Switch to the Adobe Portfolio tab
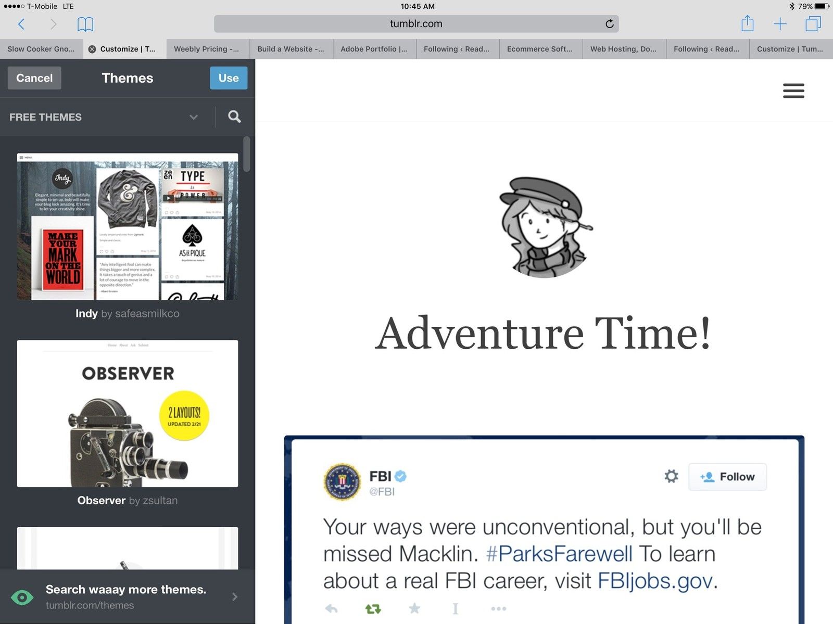The width and height of the screenshot is (833, 624). coord(374,49)
